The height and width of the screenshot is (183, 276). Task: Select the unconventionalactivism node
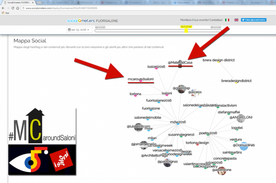218,106
